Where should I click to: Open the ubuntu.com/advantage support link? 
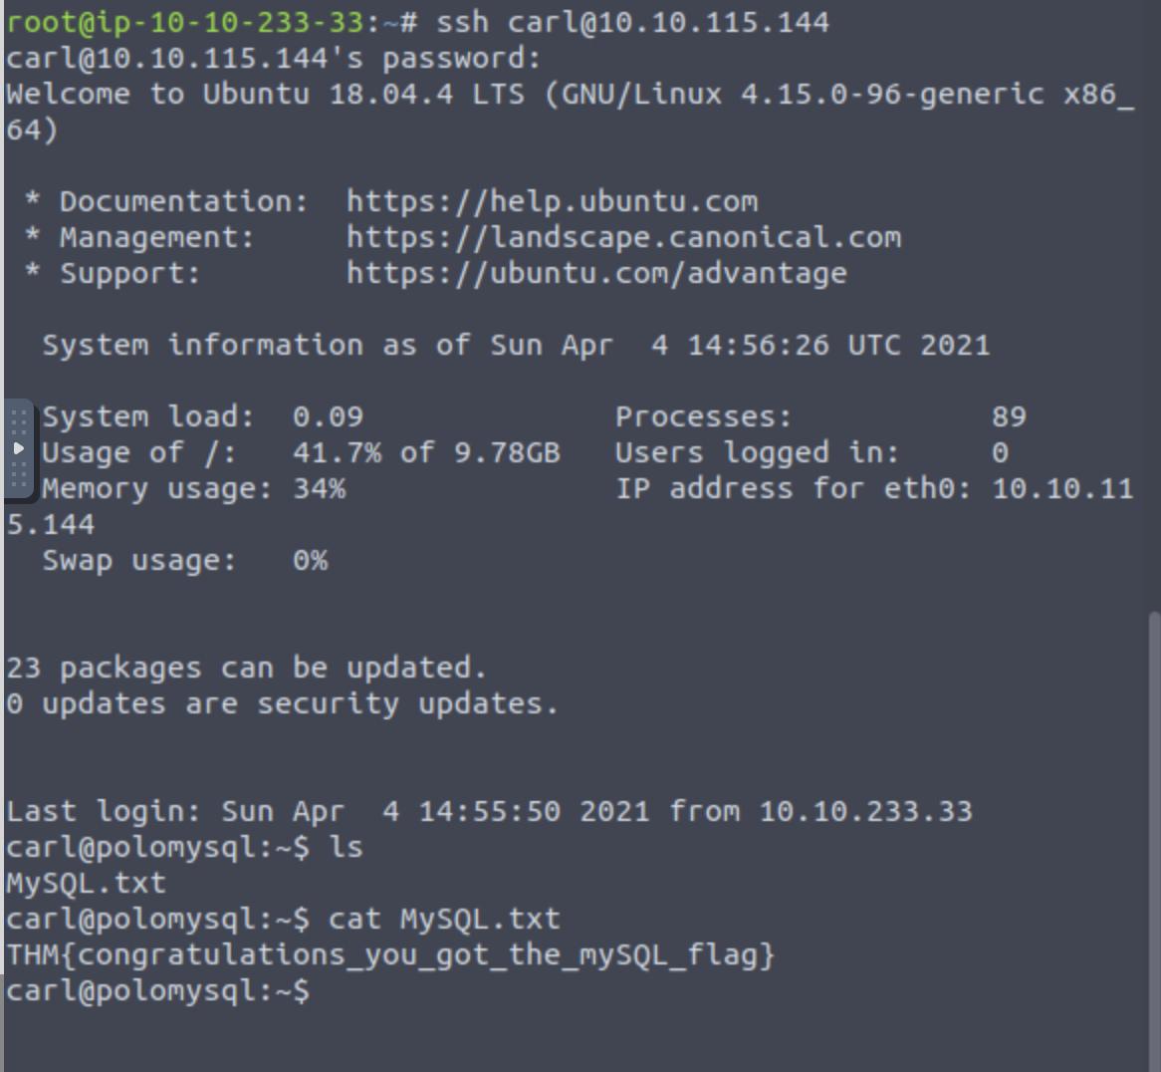(x=596, y=273)
